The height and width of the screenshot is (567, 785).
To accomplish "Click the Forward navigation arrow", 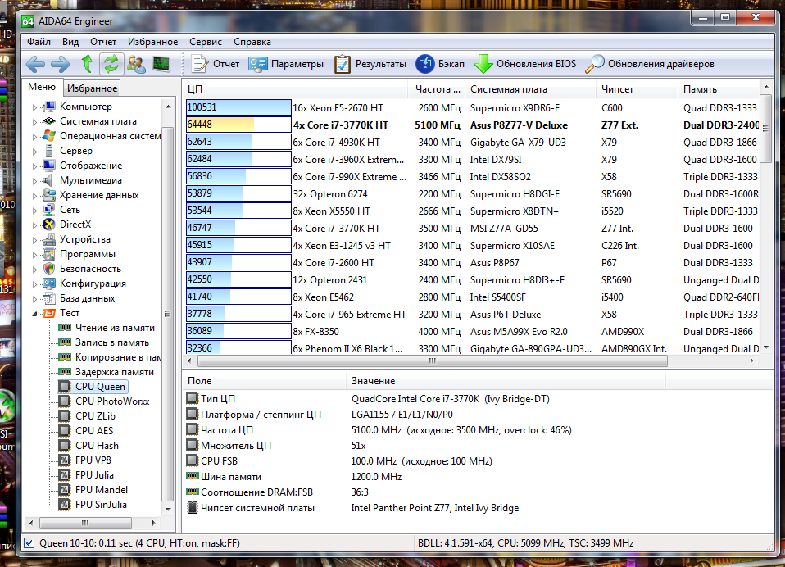I will click(x=61, y=64).
